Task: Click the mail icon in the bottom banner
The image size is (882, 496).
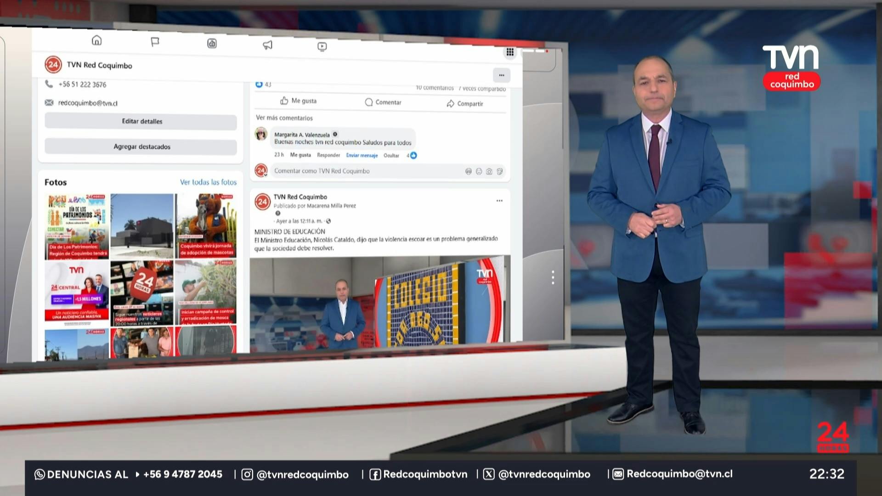Action: click(x=618, y=474)
